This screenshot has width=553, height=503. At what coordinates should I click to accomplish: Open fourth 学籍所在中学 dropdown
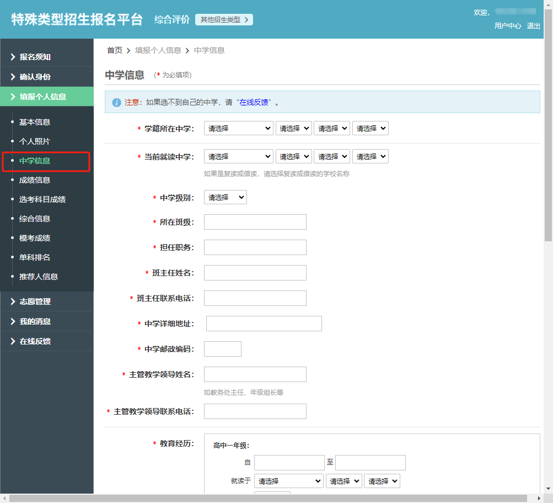coord(371,128)
